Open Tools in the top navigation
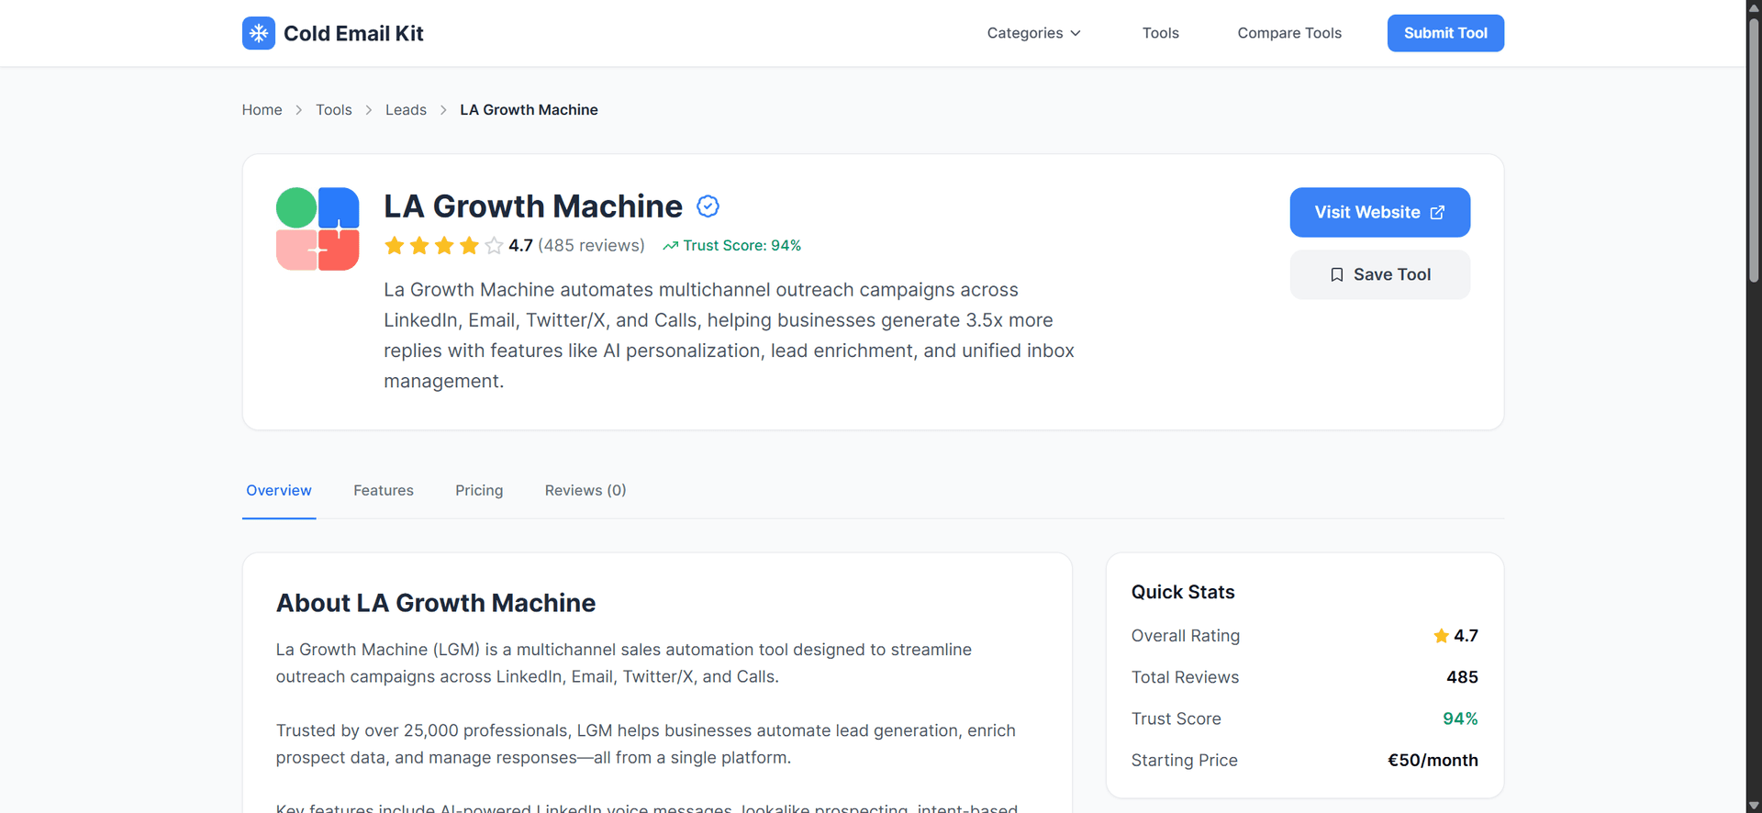The height and width of the screenshot is (813, 1762). coord(1160,33)
